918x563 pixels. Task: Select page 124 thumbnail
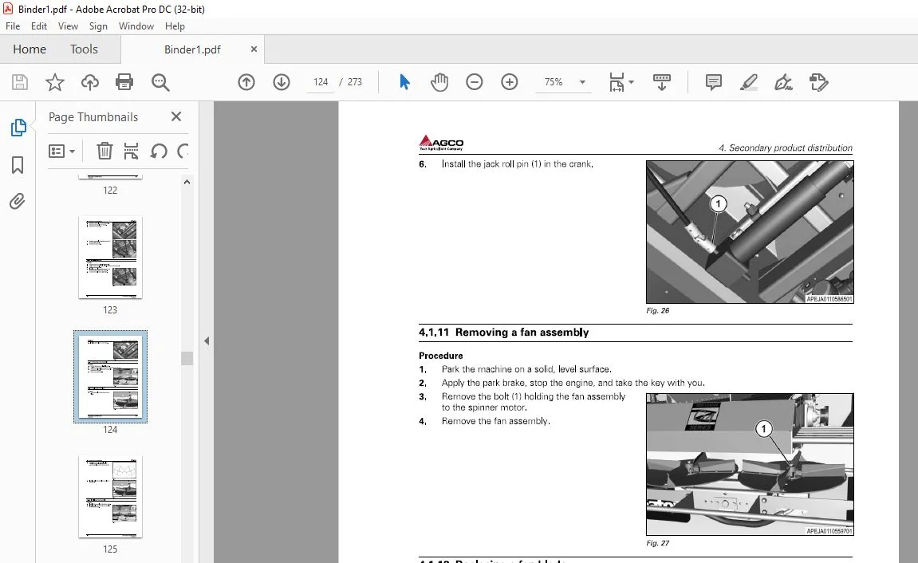[x=110, y=377]
